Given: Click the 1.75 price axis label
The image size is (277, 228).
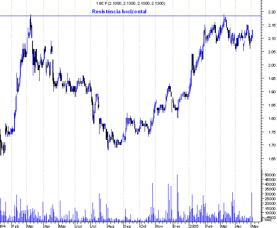Looking at the screenshot, I should 272,132.
